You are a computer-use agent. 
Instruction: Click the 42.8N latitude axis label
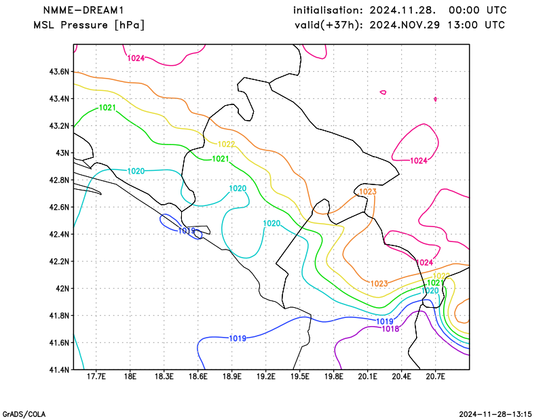point(59,180)
